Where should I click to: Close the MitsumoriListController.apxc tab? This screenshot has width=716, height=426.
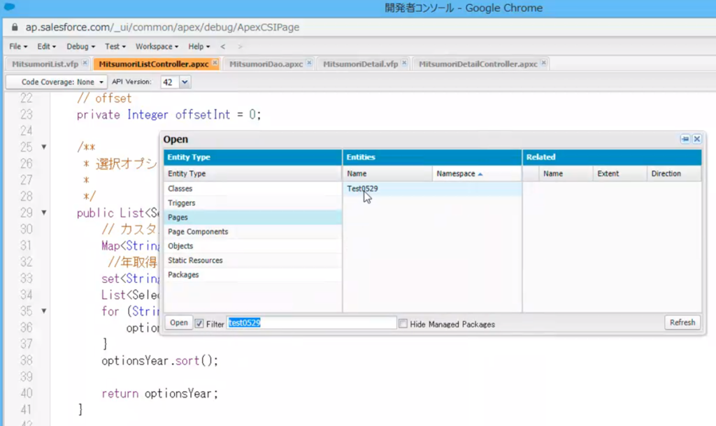tap(215, 63)
